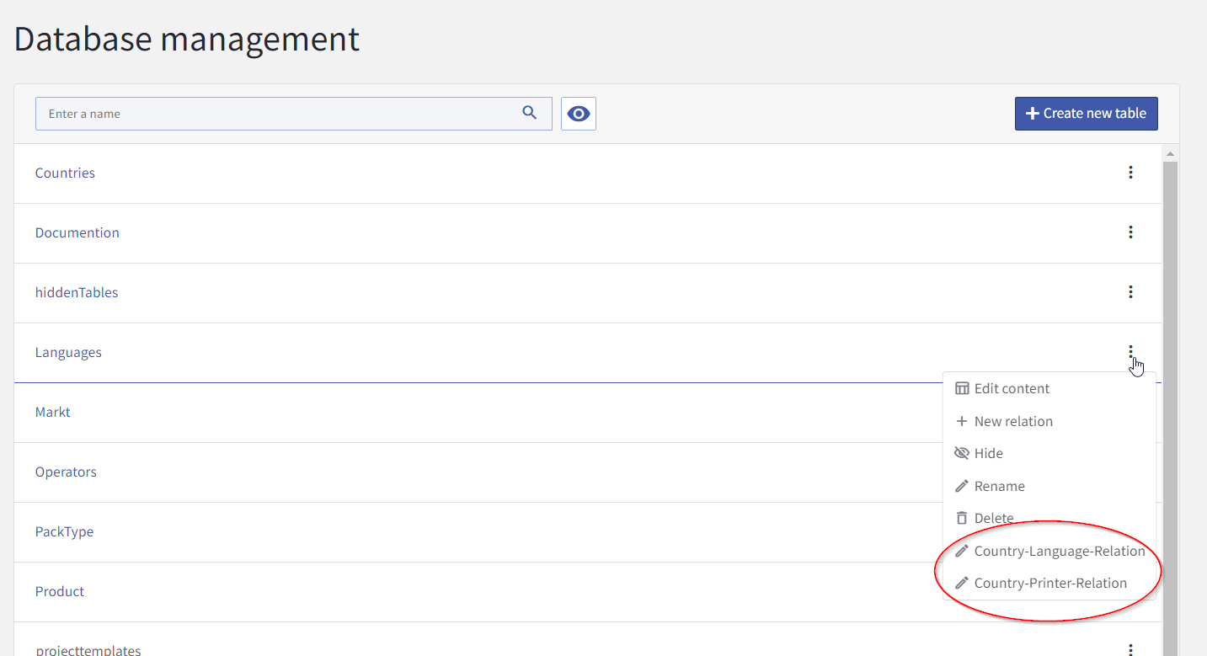Image resolution: width=1207 pixels, height=656 pixels.
Task: Open the Product table link
Action: (x=60, y=592)
